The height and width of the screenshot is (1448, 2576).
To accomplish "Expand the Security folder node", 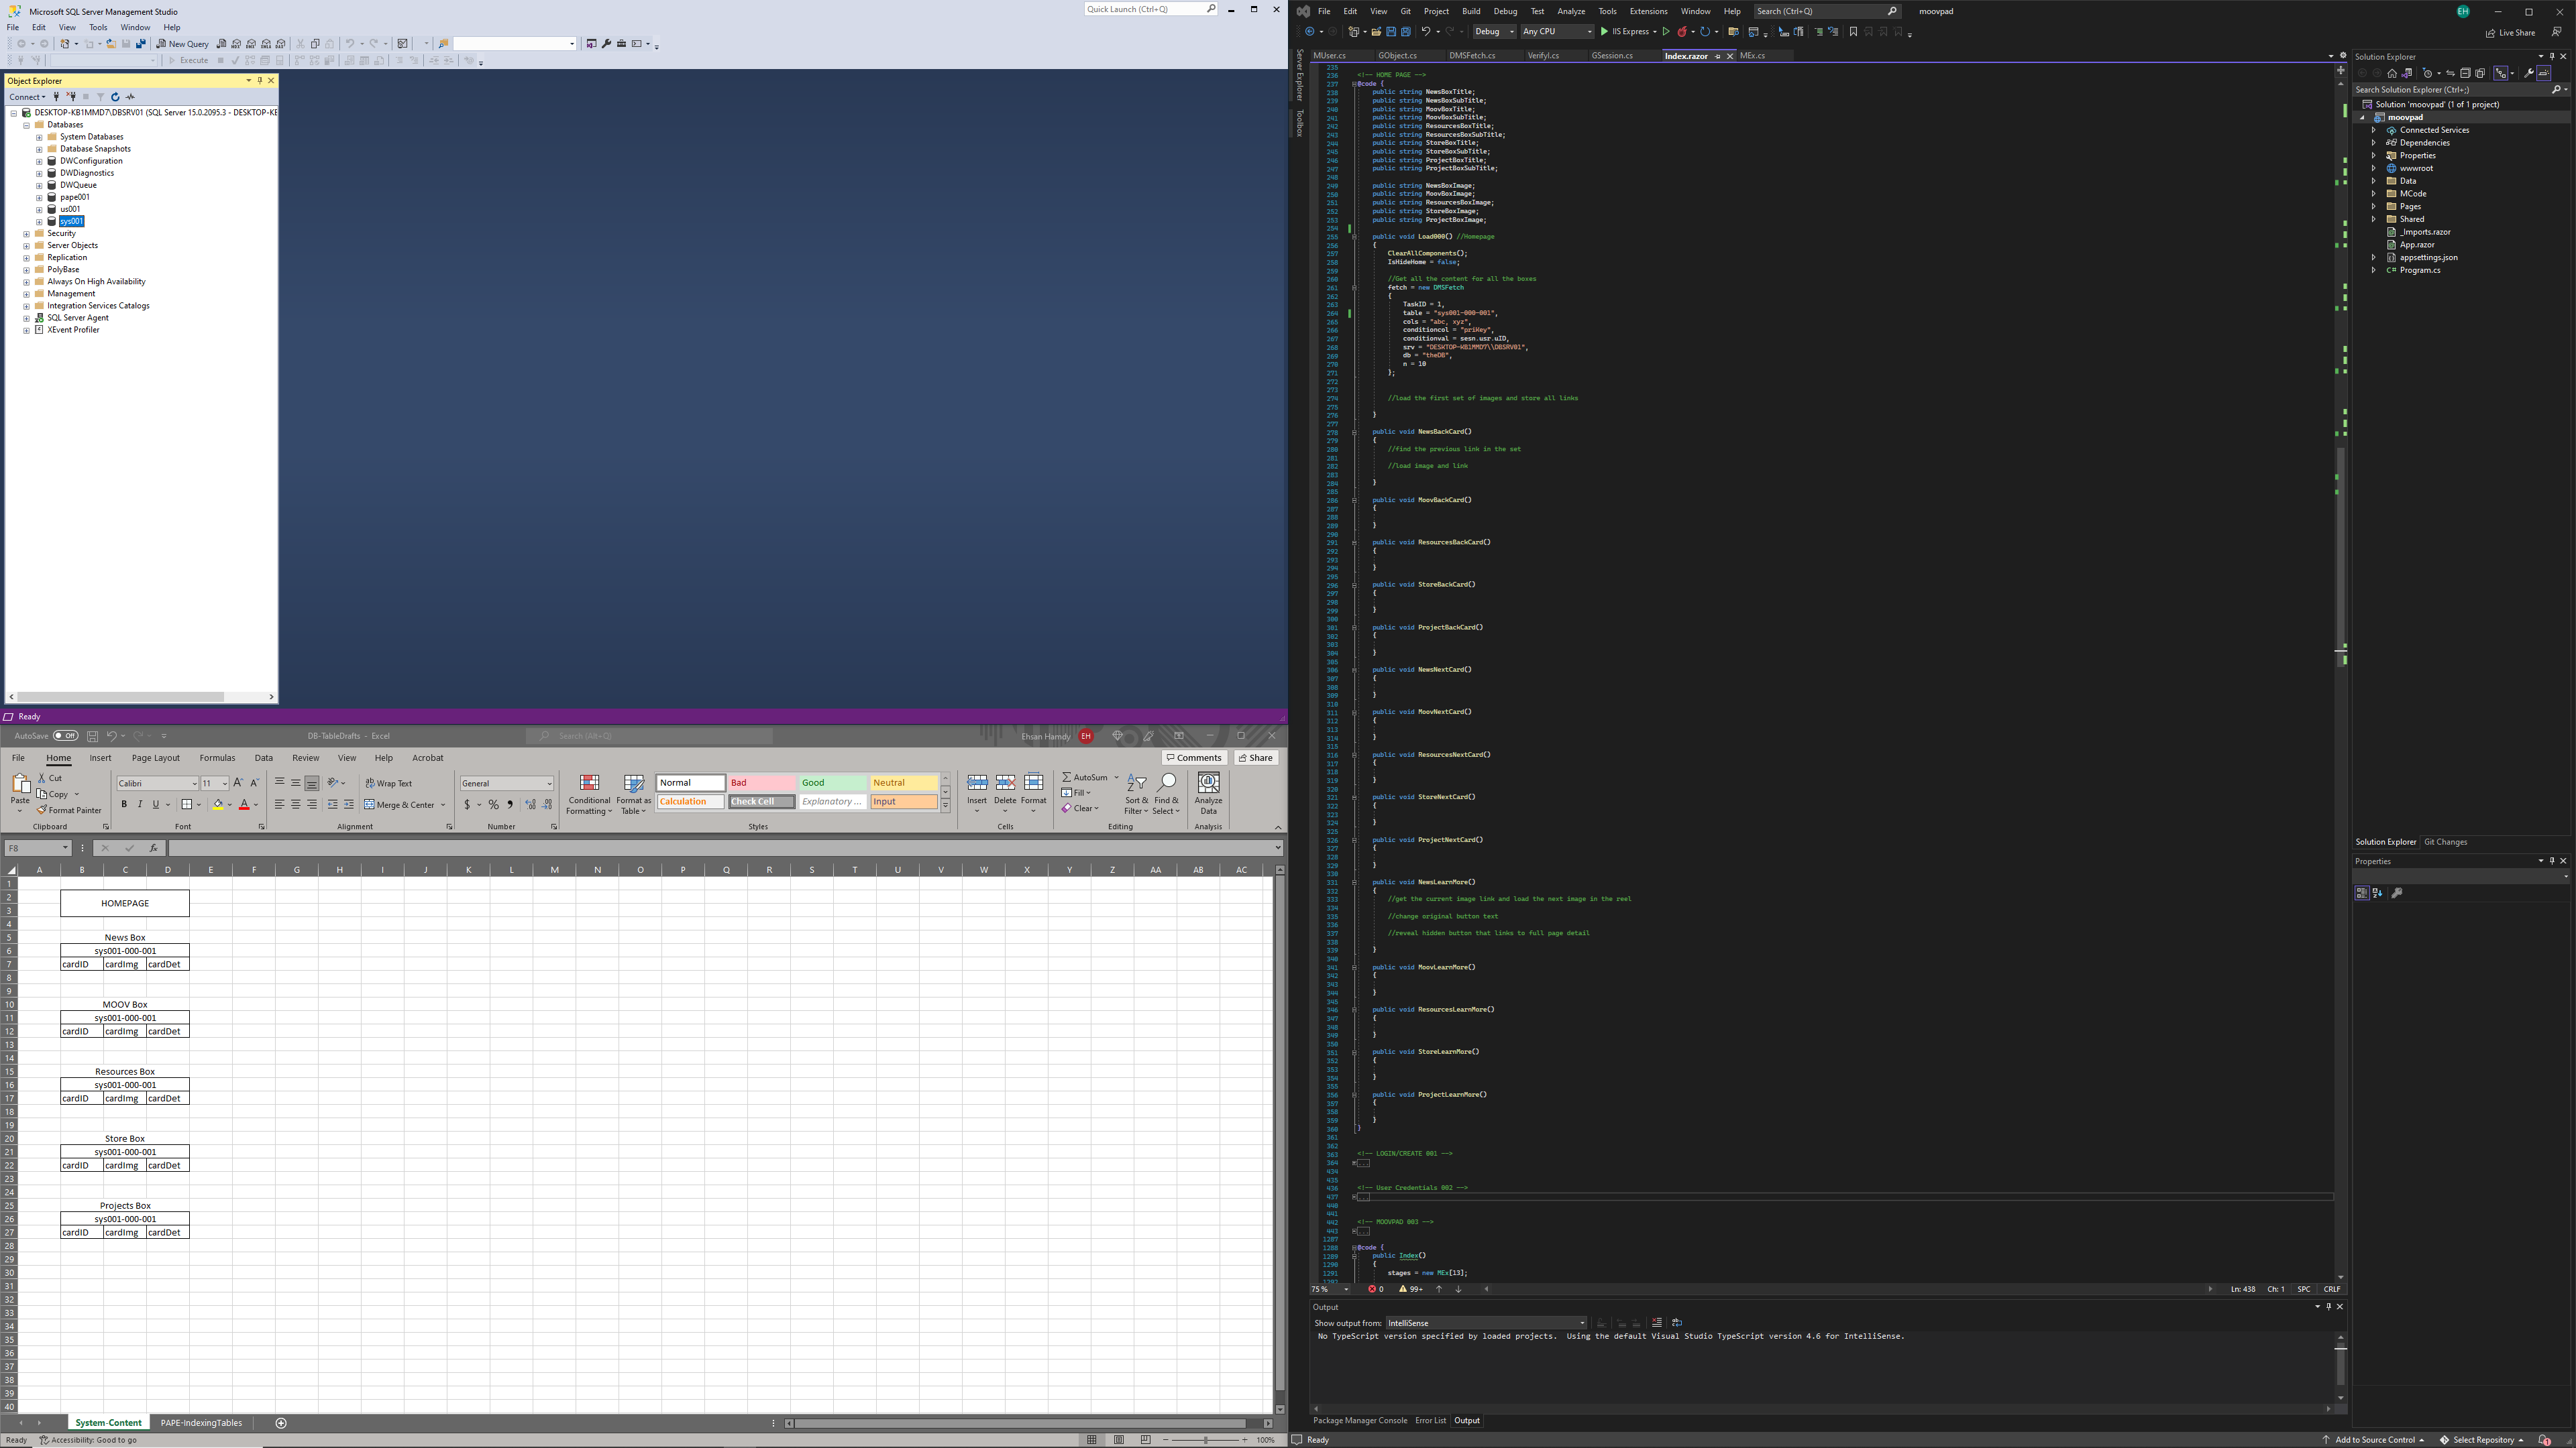I will click(27, 234).
